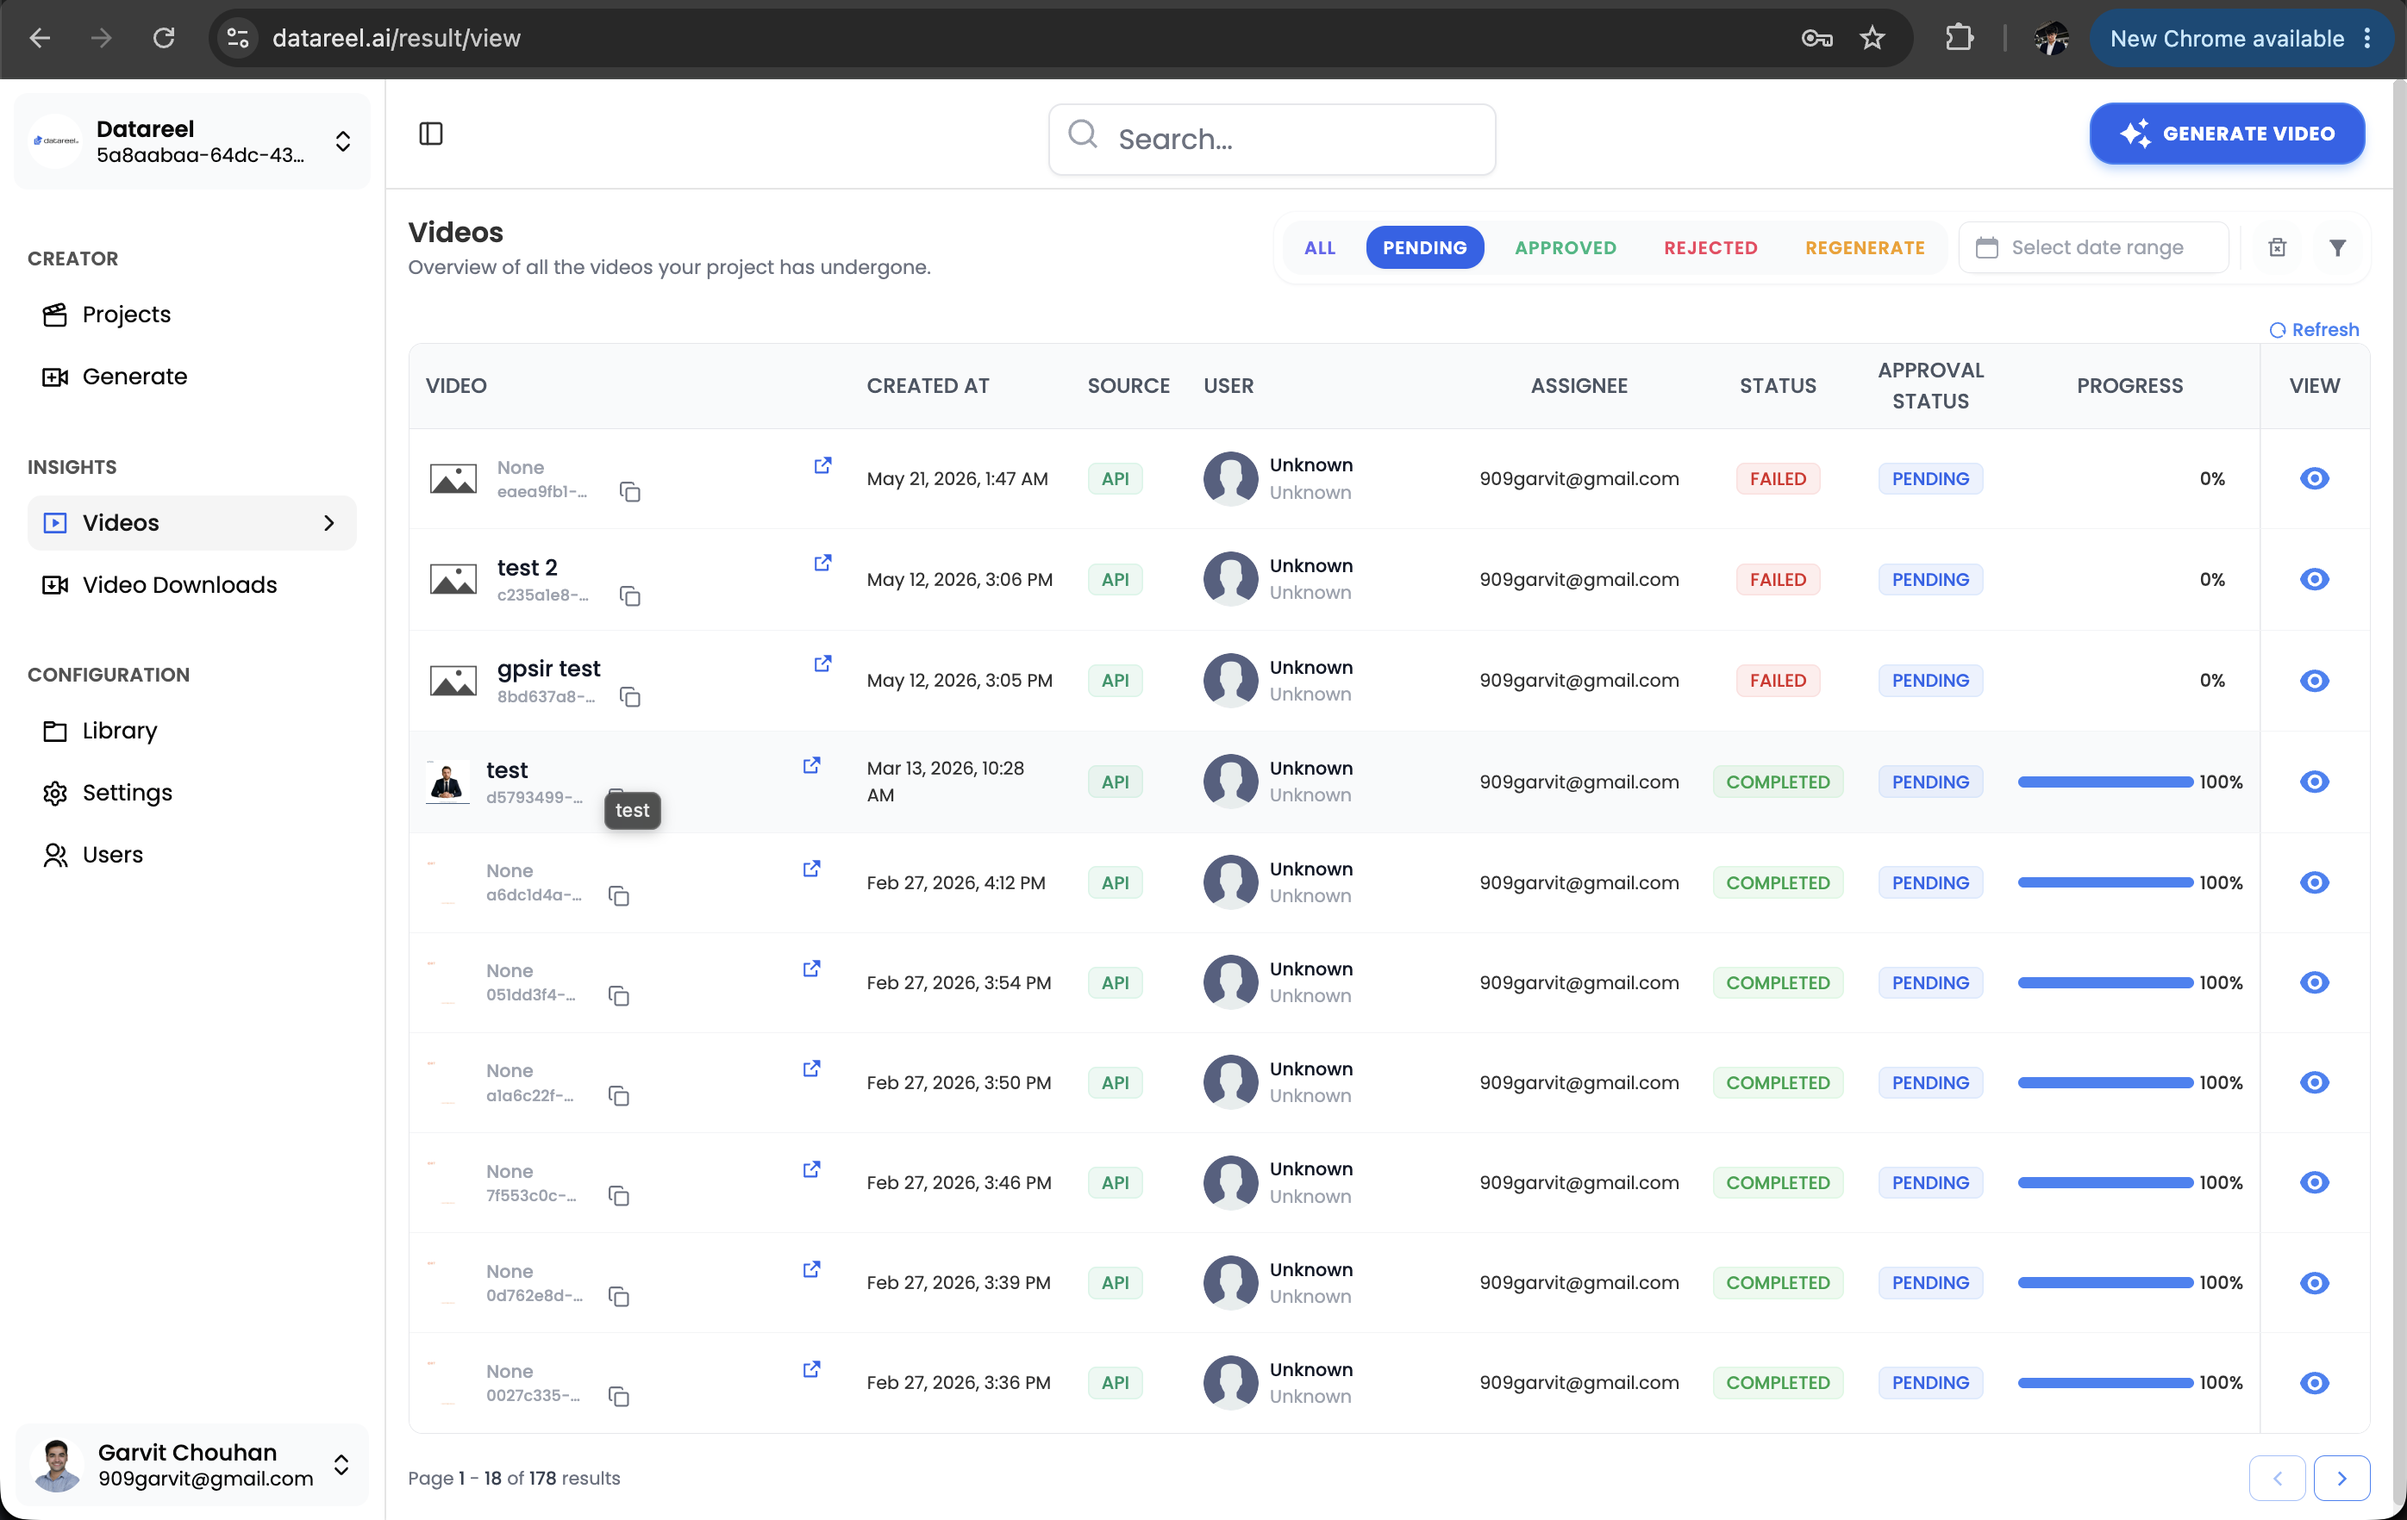This screenshot has height=1520, width=2407.
Task: Open gpsir test video in new tab
Action: [822, 663]
